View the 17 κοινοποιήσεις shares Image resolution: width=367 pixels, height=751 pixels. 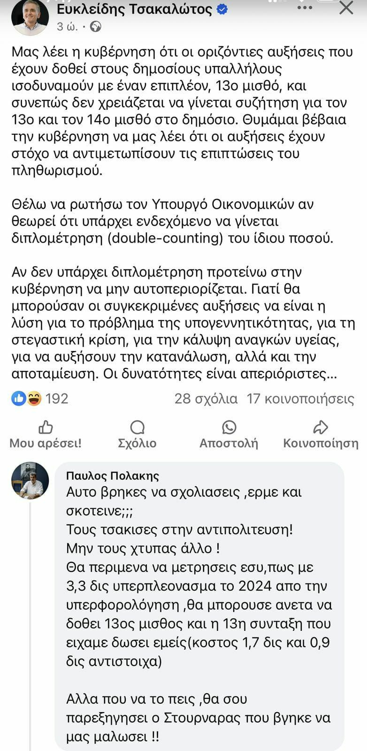point(300,398)
